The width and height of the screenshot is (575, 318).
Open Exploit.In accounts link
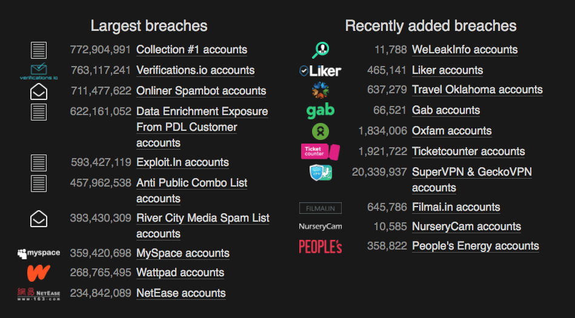click(182, 162)
